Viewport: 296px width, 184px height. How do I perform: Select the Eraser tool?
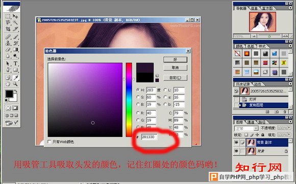pyautogui.click(x=8, y=50)
